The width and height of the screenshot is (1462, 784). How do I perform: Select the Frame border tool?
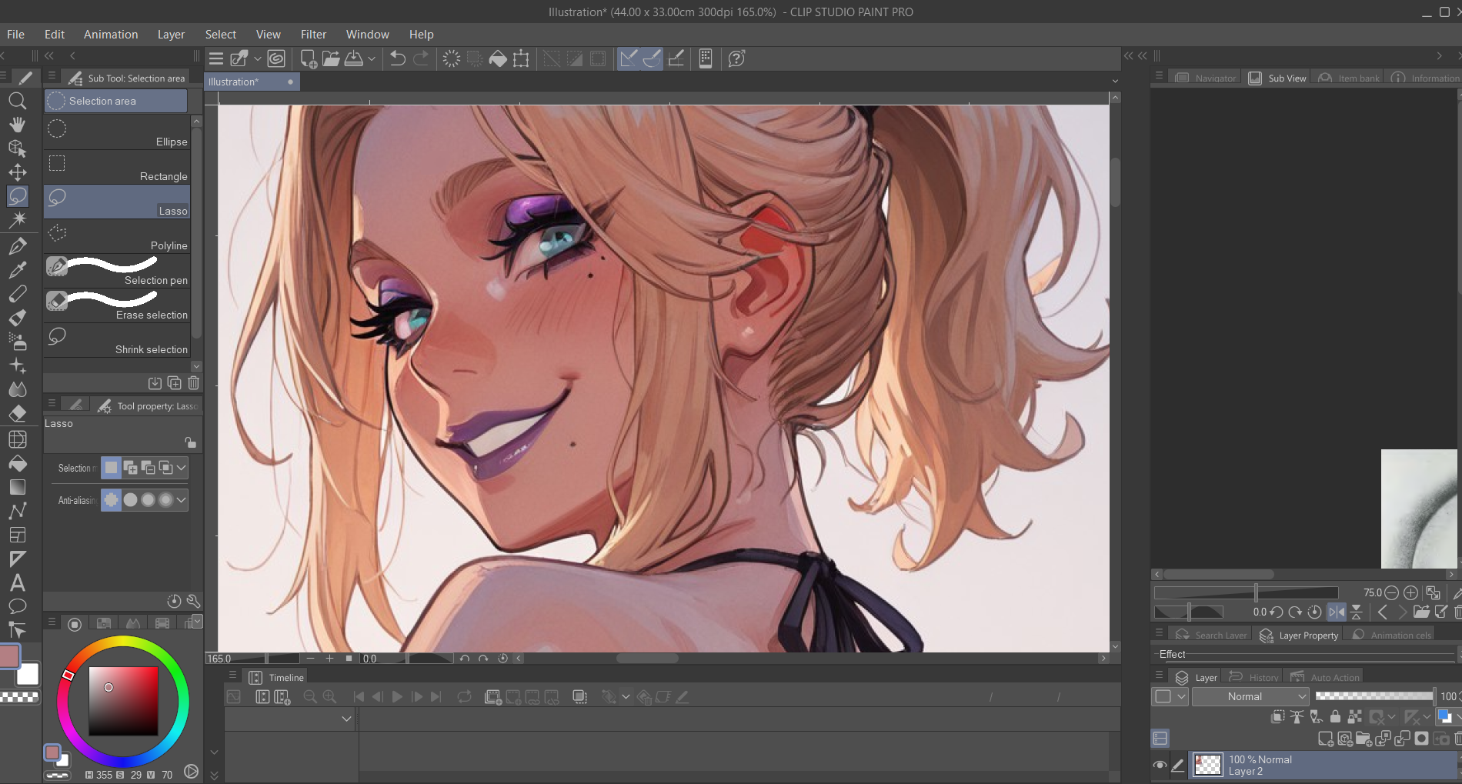(17, 535)
